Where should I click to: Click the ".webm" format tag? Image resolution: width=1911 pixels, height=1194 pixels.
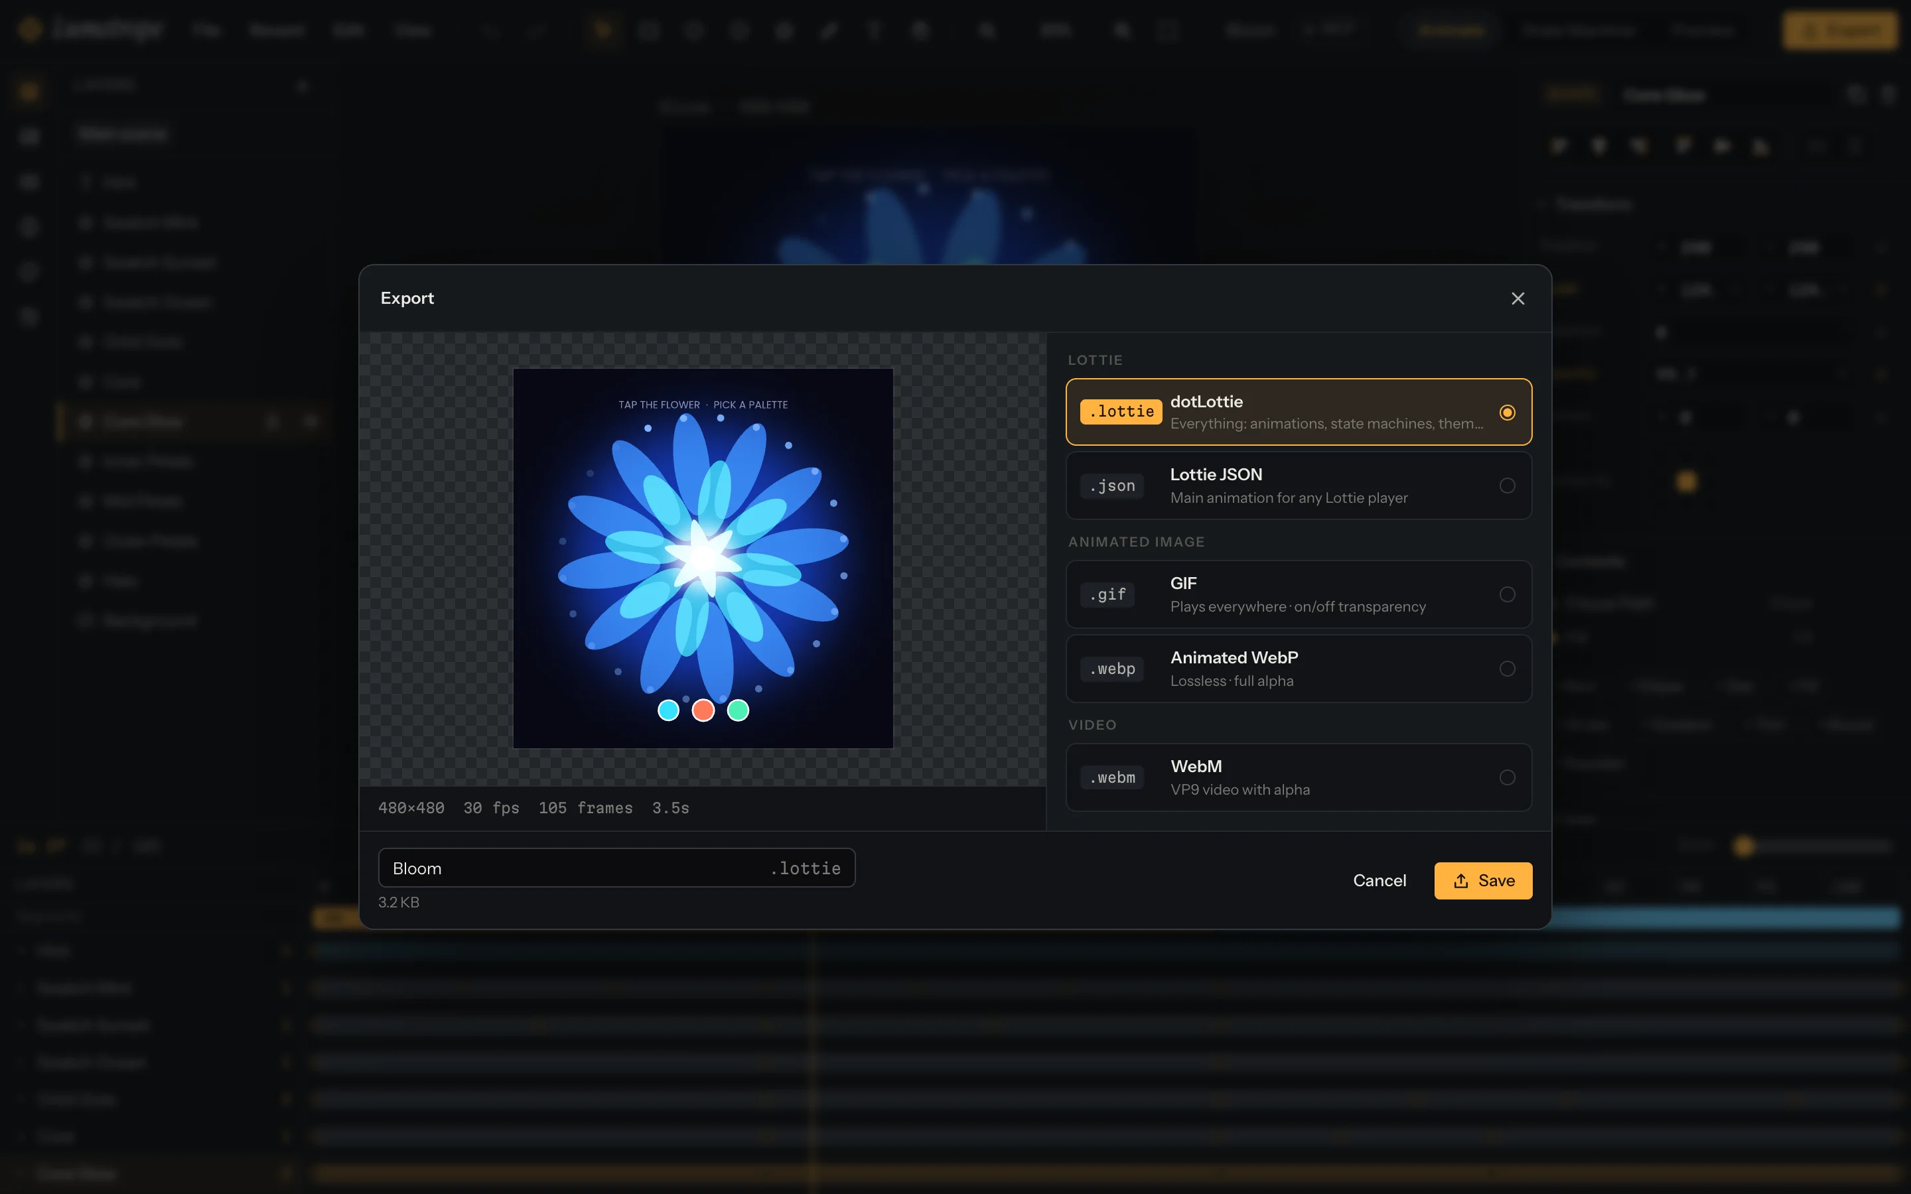(x=1111, y=778)
